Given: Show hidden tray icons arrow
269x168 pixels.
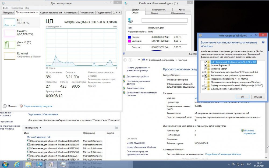Looking at the screenshot, I should [x=229, y=165].
